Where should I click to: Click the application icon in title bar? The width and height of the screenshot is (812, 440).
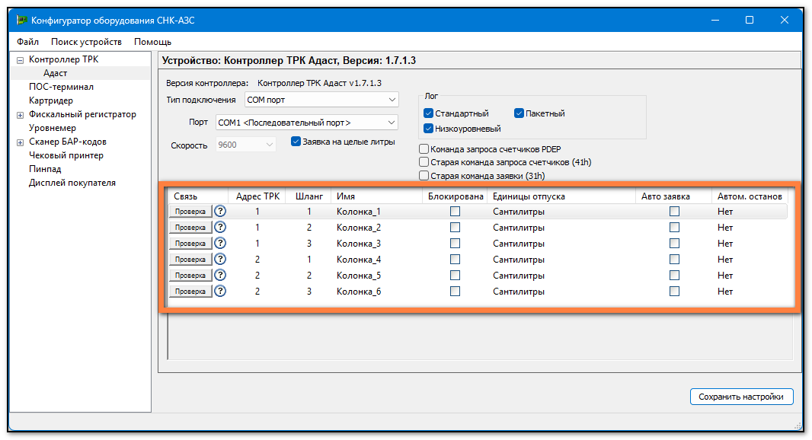point(21,21)
